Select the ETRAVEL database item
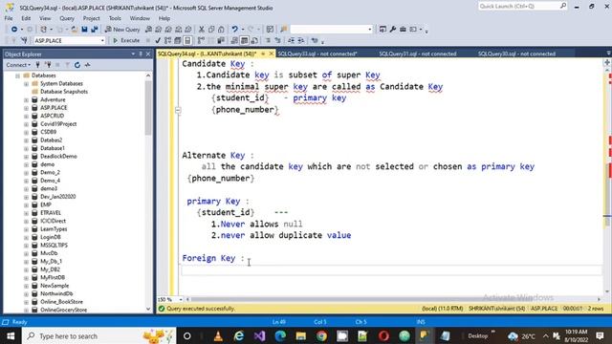612x344 pixels. (x=51, y=213)
